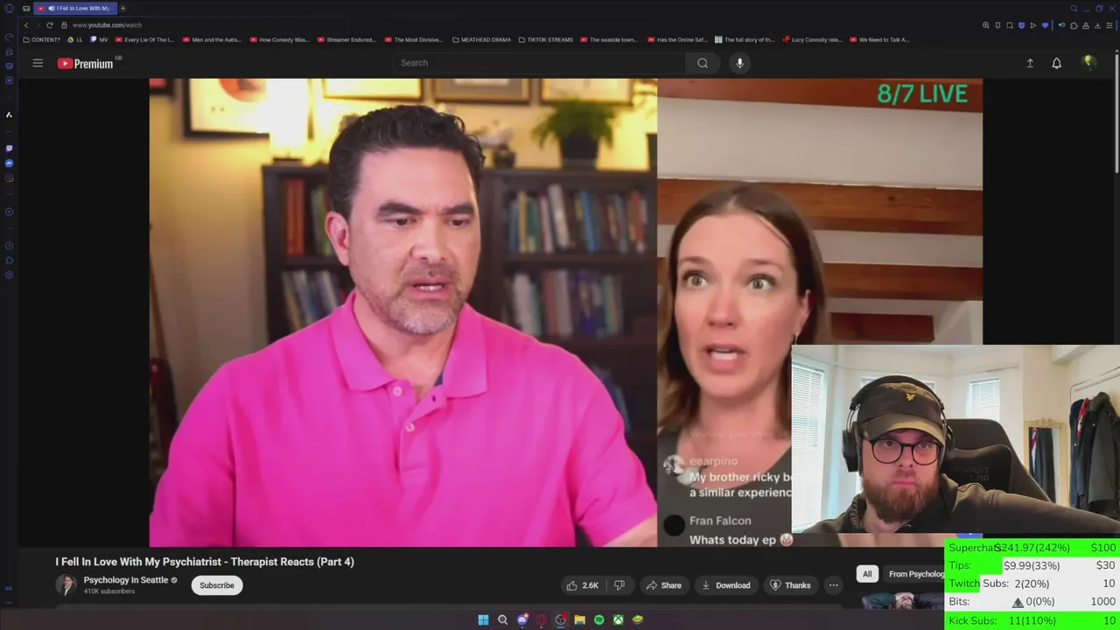The height and width of the screenshot is (630, 1120).
Task: Switch to the I Fell In Love tab
Action: pos(75,9)
